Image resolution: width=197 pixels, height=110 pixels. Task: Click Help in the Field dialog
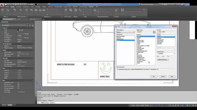coord(172,76)
